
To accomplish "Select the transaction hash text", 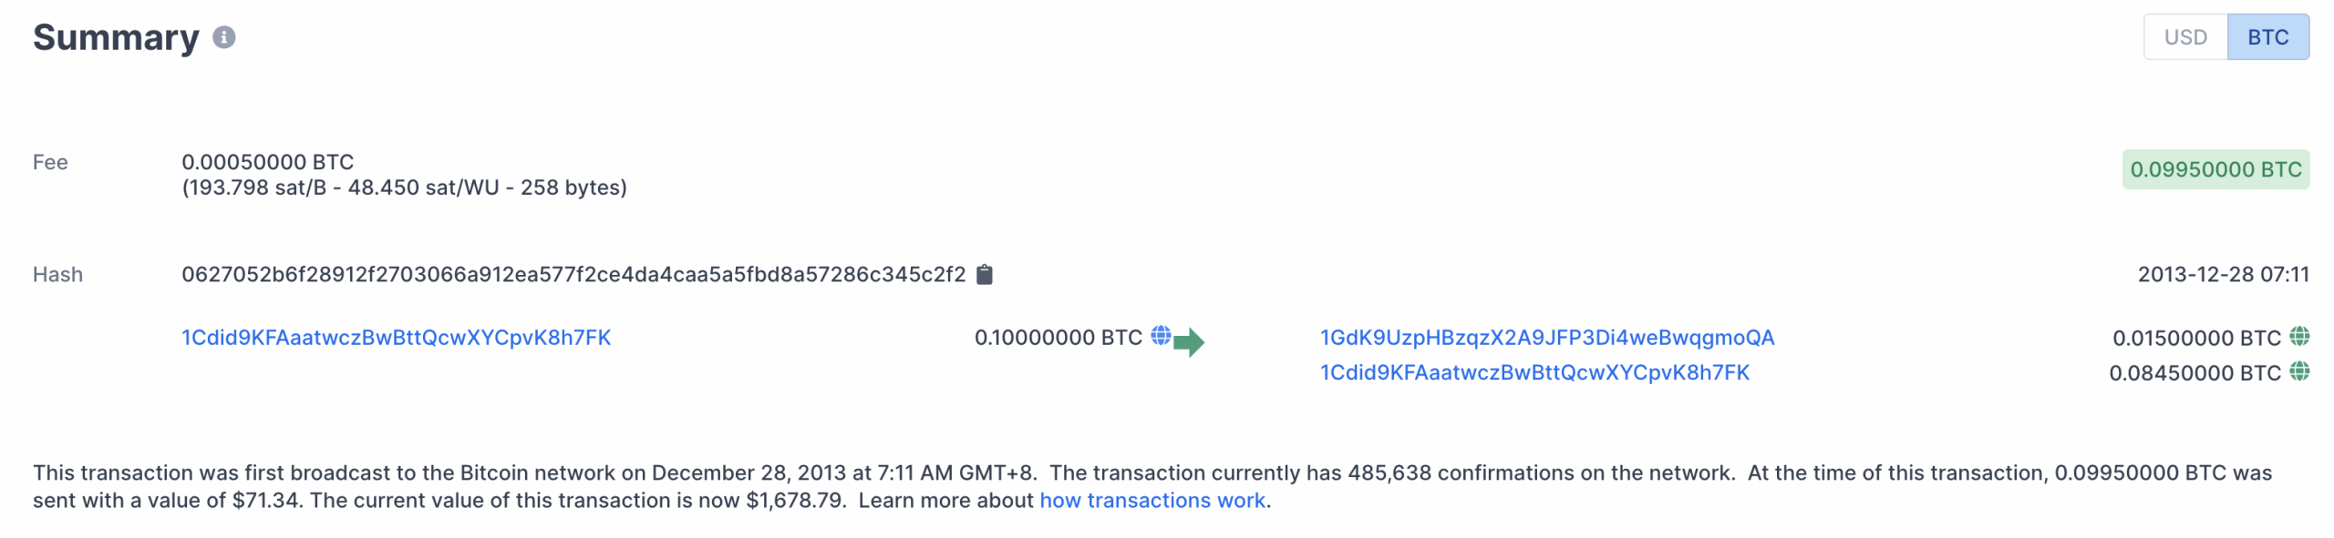I will click(573, 275).
